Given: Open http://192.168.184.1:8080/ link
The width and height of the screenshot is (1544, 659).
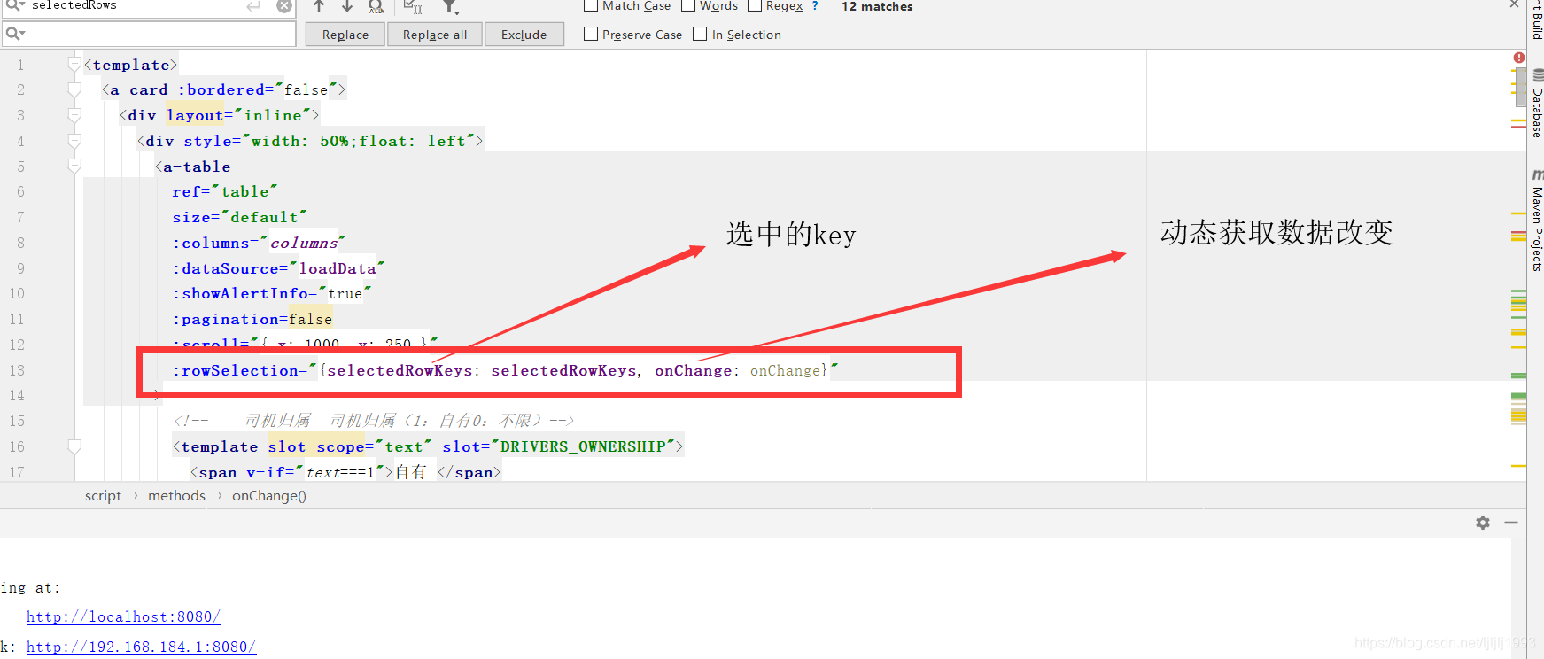Looking at the screenshot, I should tap(141, 647).
